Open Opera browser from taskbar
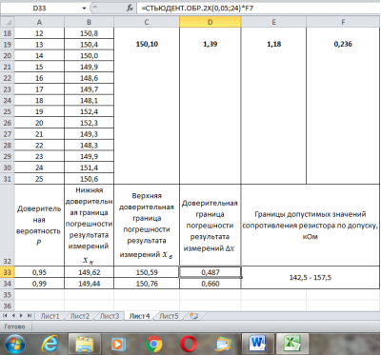The width and height of the screenshot is (381, 355). coord(189,344)
